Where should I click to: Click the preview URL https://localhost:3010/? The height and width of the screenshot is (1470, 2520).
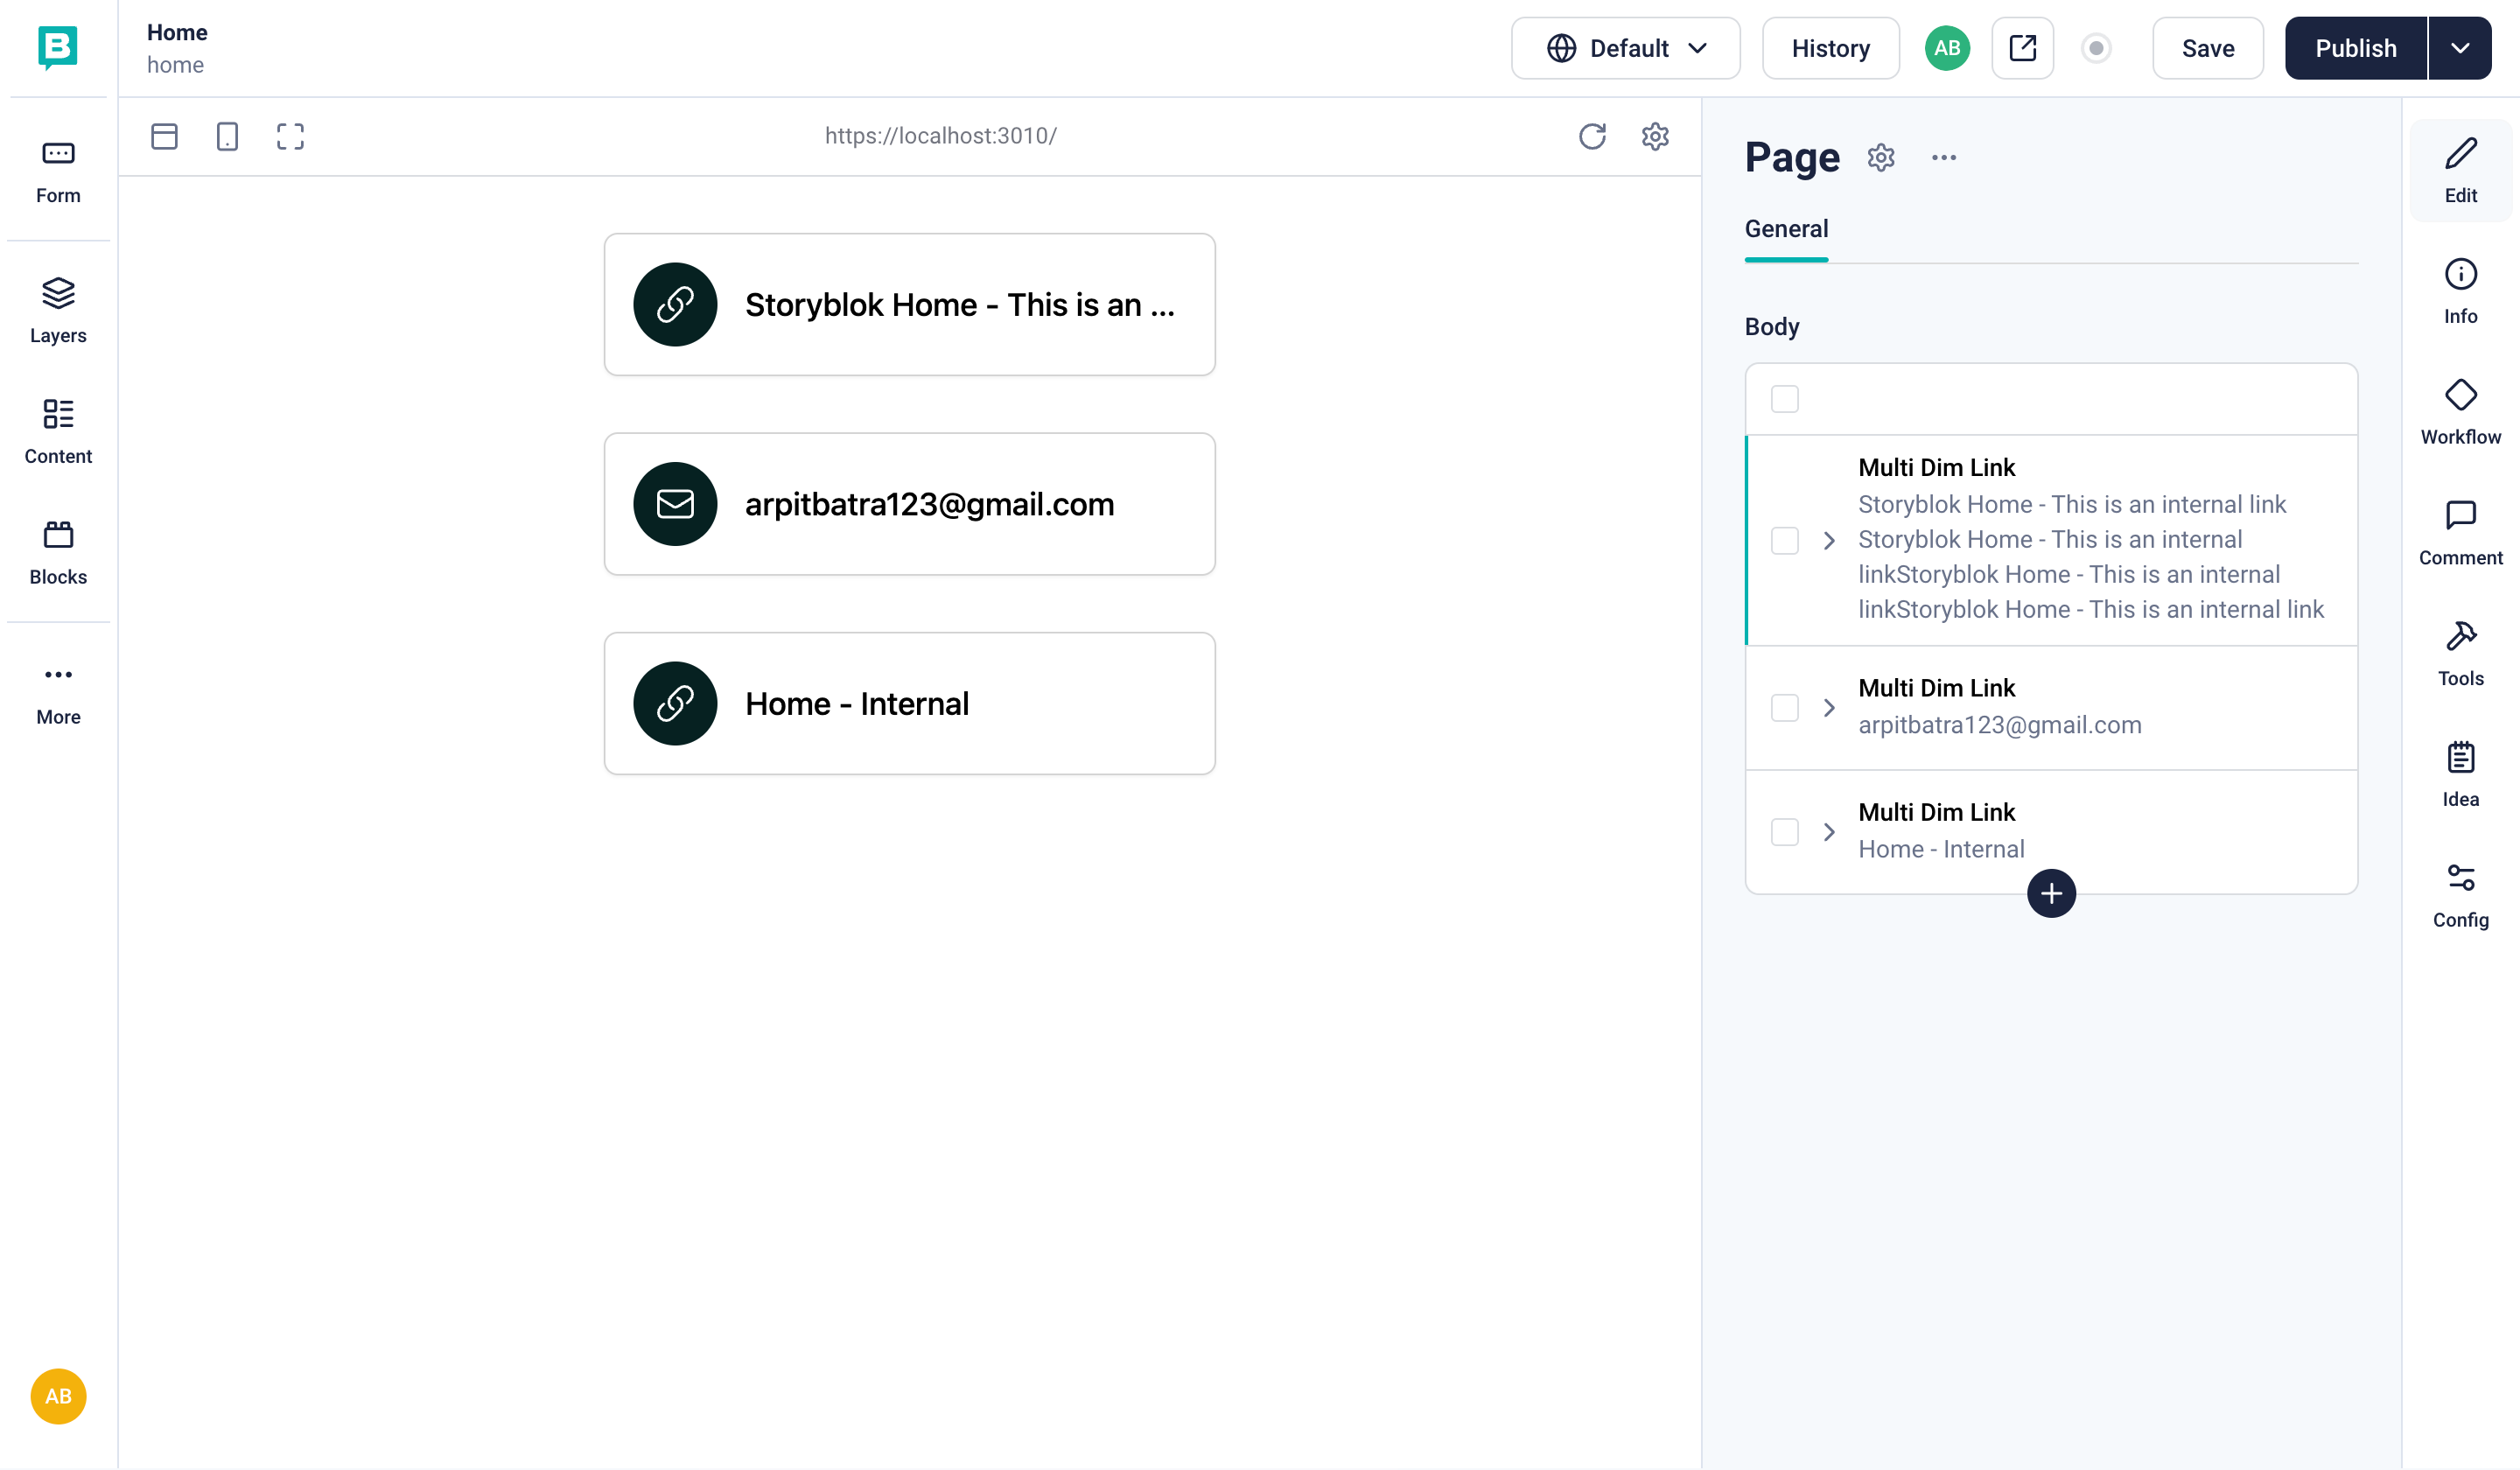coord(940,136)
